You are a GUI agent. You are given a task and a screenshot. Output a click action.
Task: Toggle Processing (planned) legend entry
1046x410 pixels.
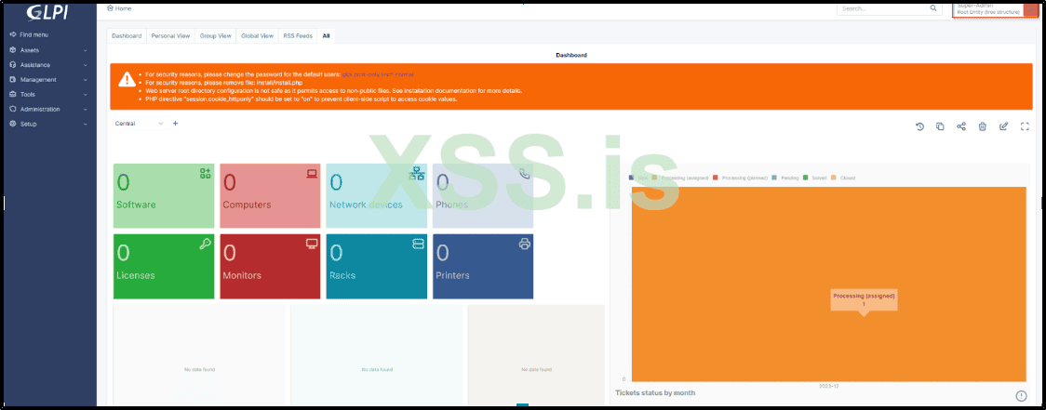click(741, 178)
